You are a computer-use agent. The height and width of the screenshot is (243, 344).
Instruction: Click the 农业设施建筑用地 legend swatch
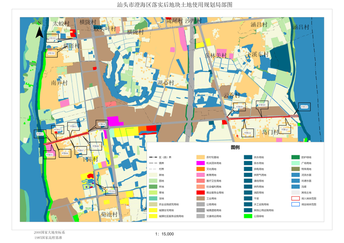[x=153, y=204]
